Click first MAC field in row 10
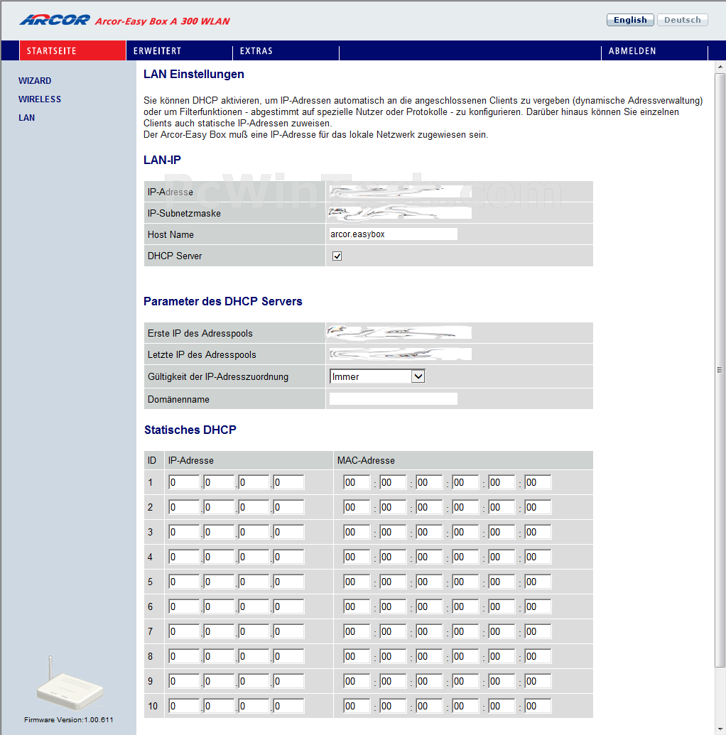726x735 pixels. [356, 706]
